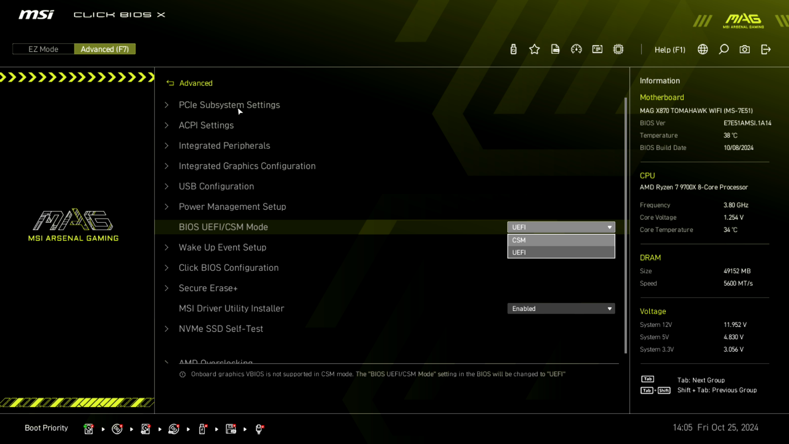Viewport: 789px width, 444px height.
Task: Click the Save icon in toolbar
Action: [555, 49]
